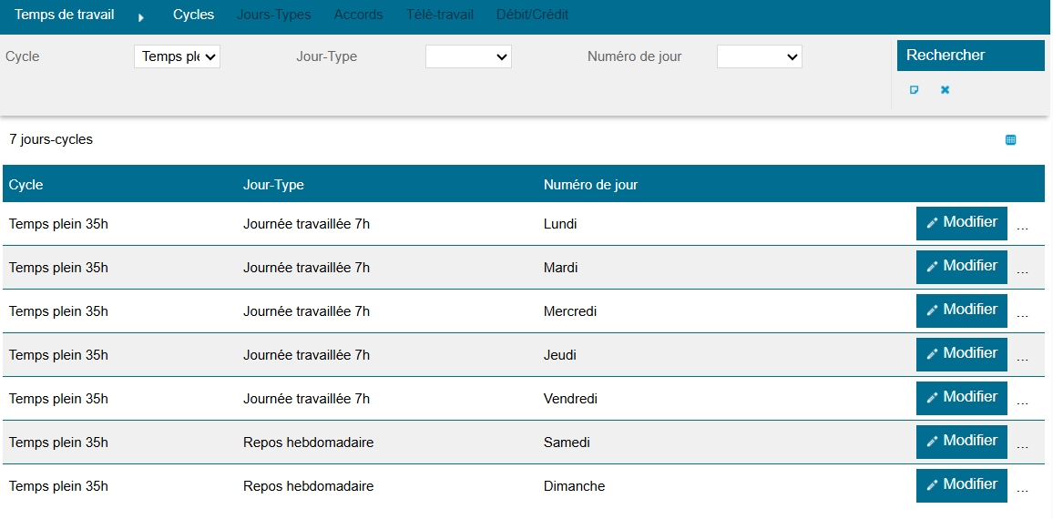This screenshot has width=1053, height=519.
Task: Click the sticky note icon under Rechercher
Action: tap(915, 90)
